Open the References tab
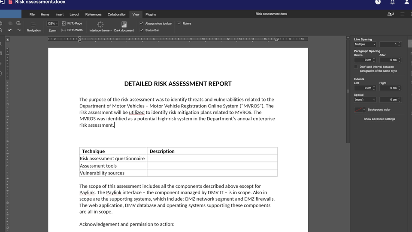Screen dimensions: 412x232 (93, 14)
